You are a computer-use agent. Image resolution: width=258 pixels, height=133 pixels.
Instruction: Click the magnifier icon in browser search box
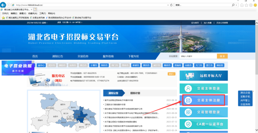tap(233, 5)
